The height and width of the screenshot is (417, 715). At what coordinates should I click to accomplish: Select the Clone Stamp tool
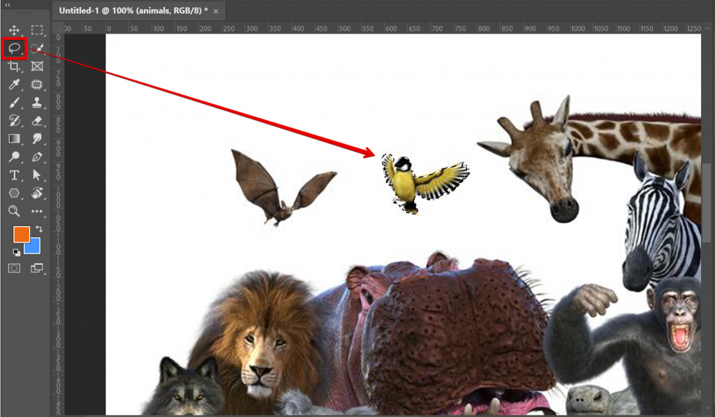[38, 103]
